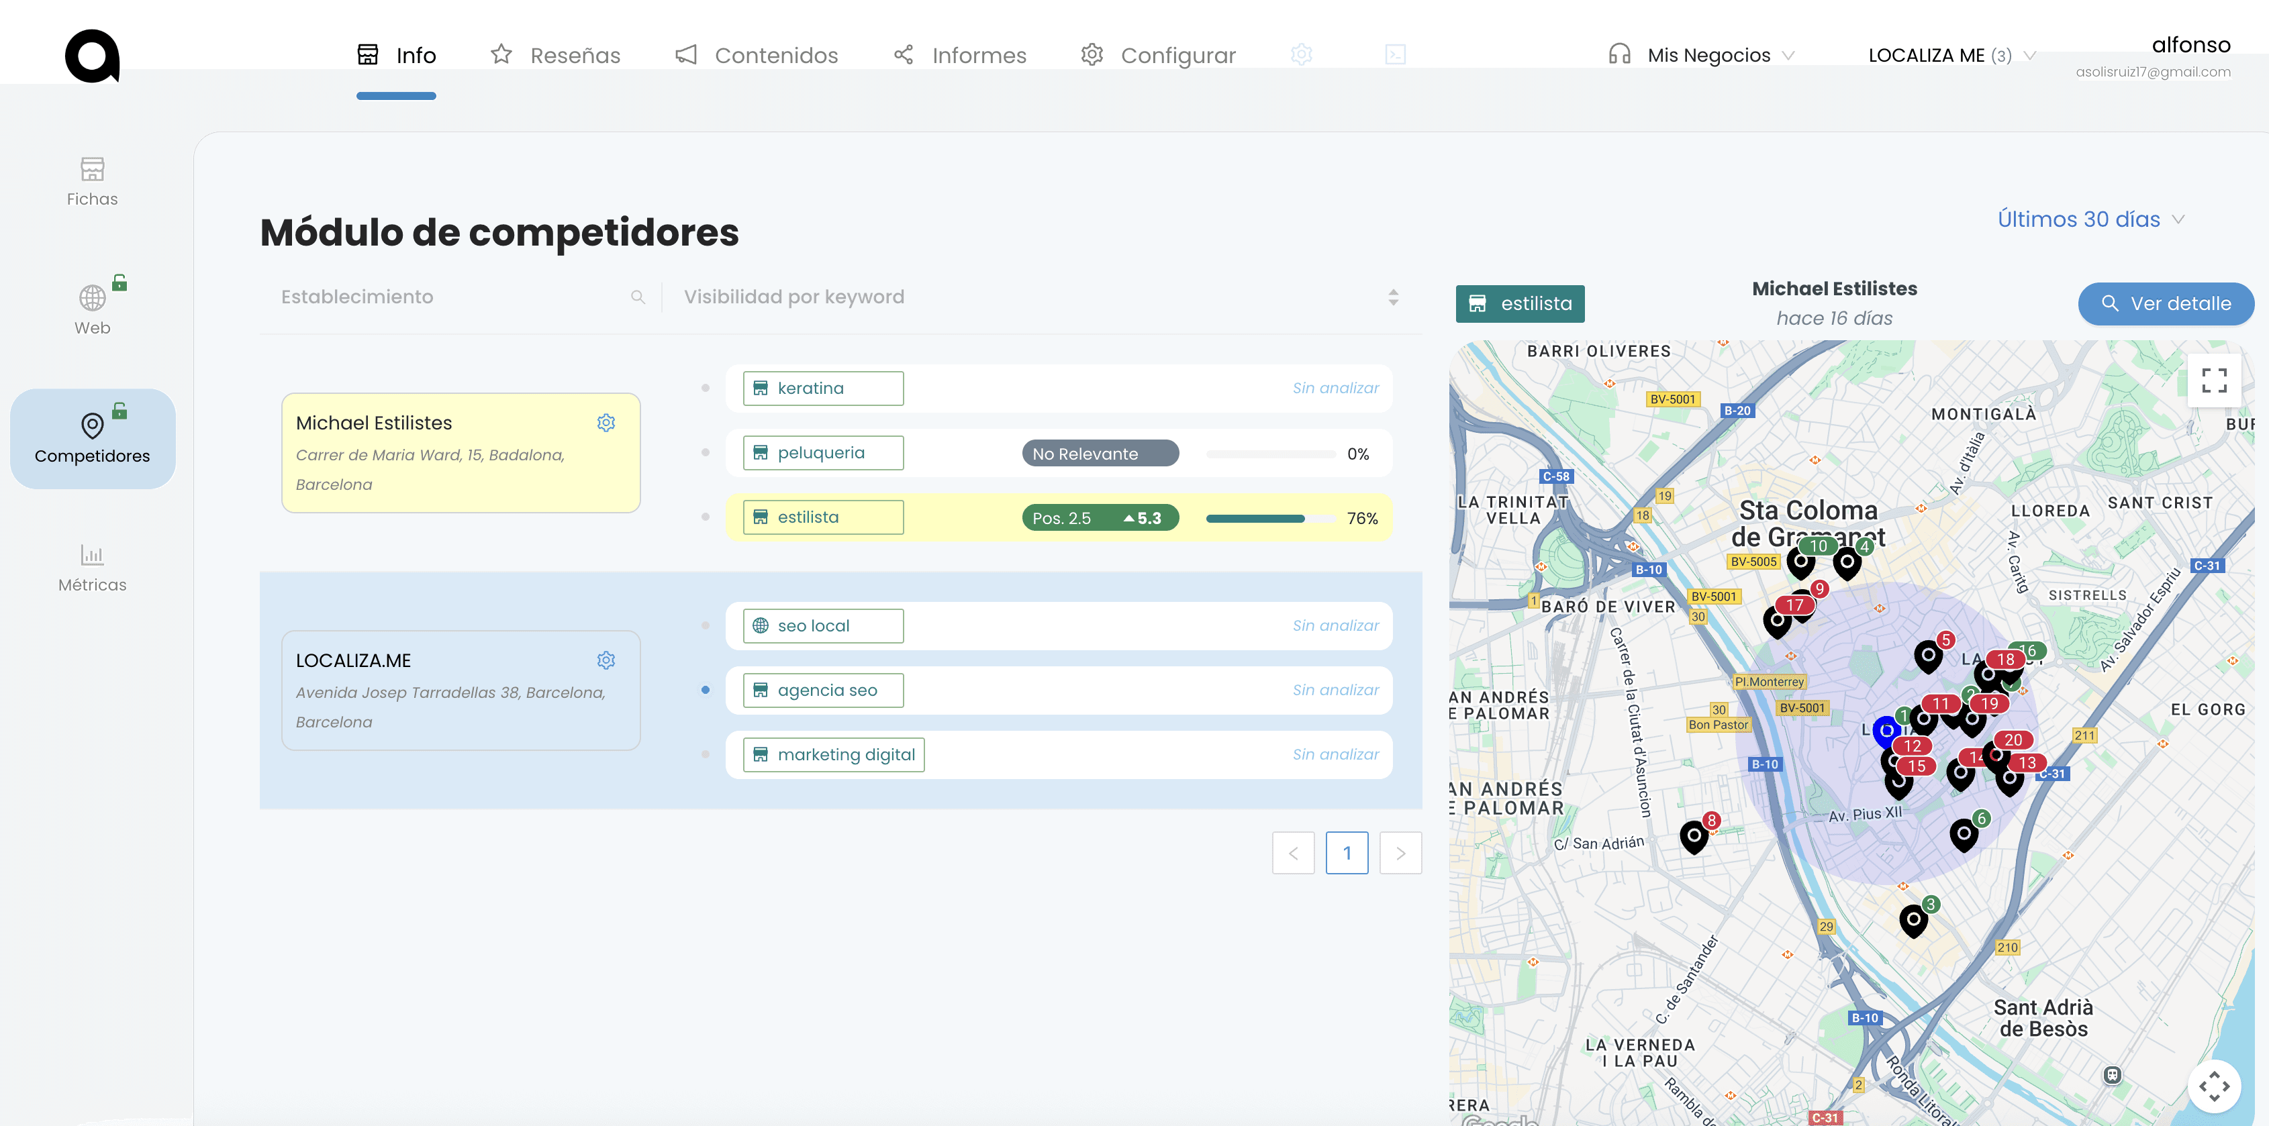Click the Pos. 2.5 ranking badge

[x=1100, y=517]
